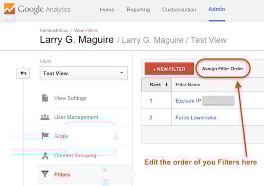Click the Goals flag icon
The width and height of the screenshot is (264, 186).
coord(45,135)
